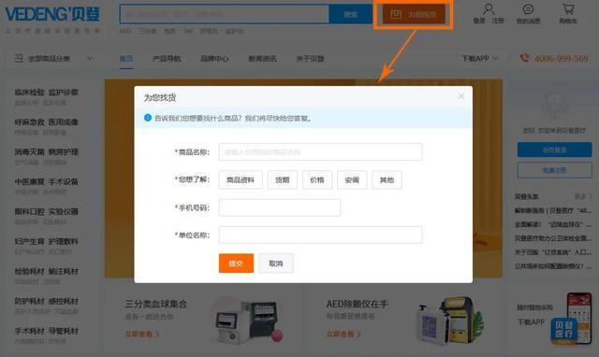599x357 pixels.
Task: Open the 眼科口腔 category
Action: click(x=30, y=211)
